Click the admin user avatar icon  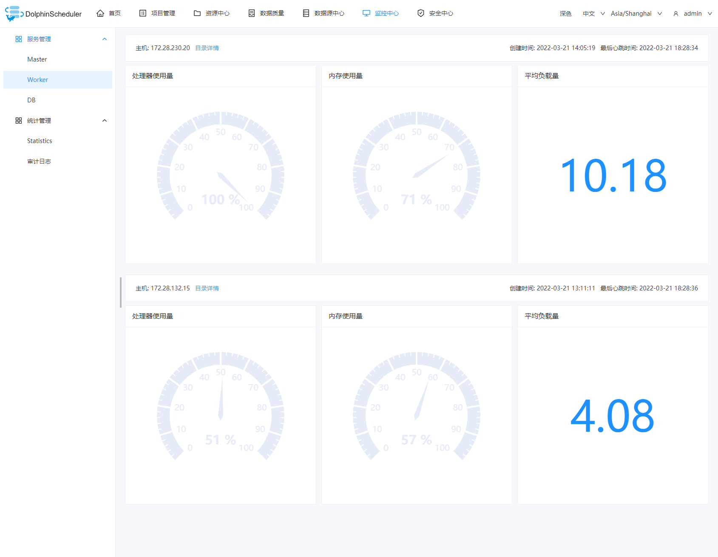click(x=676, y=14)
